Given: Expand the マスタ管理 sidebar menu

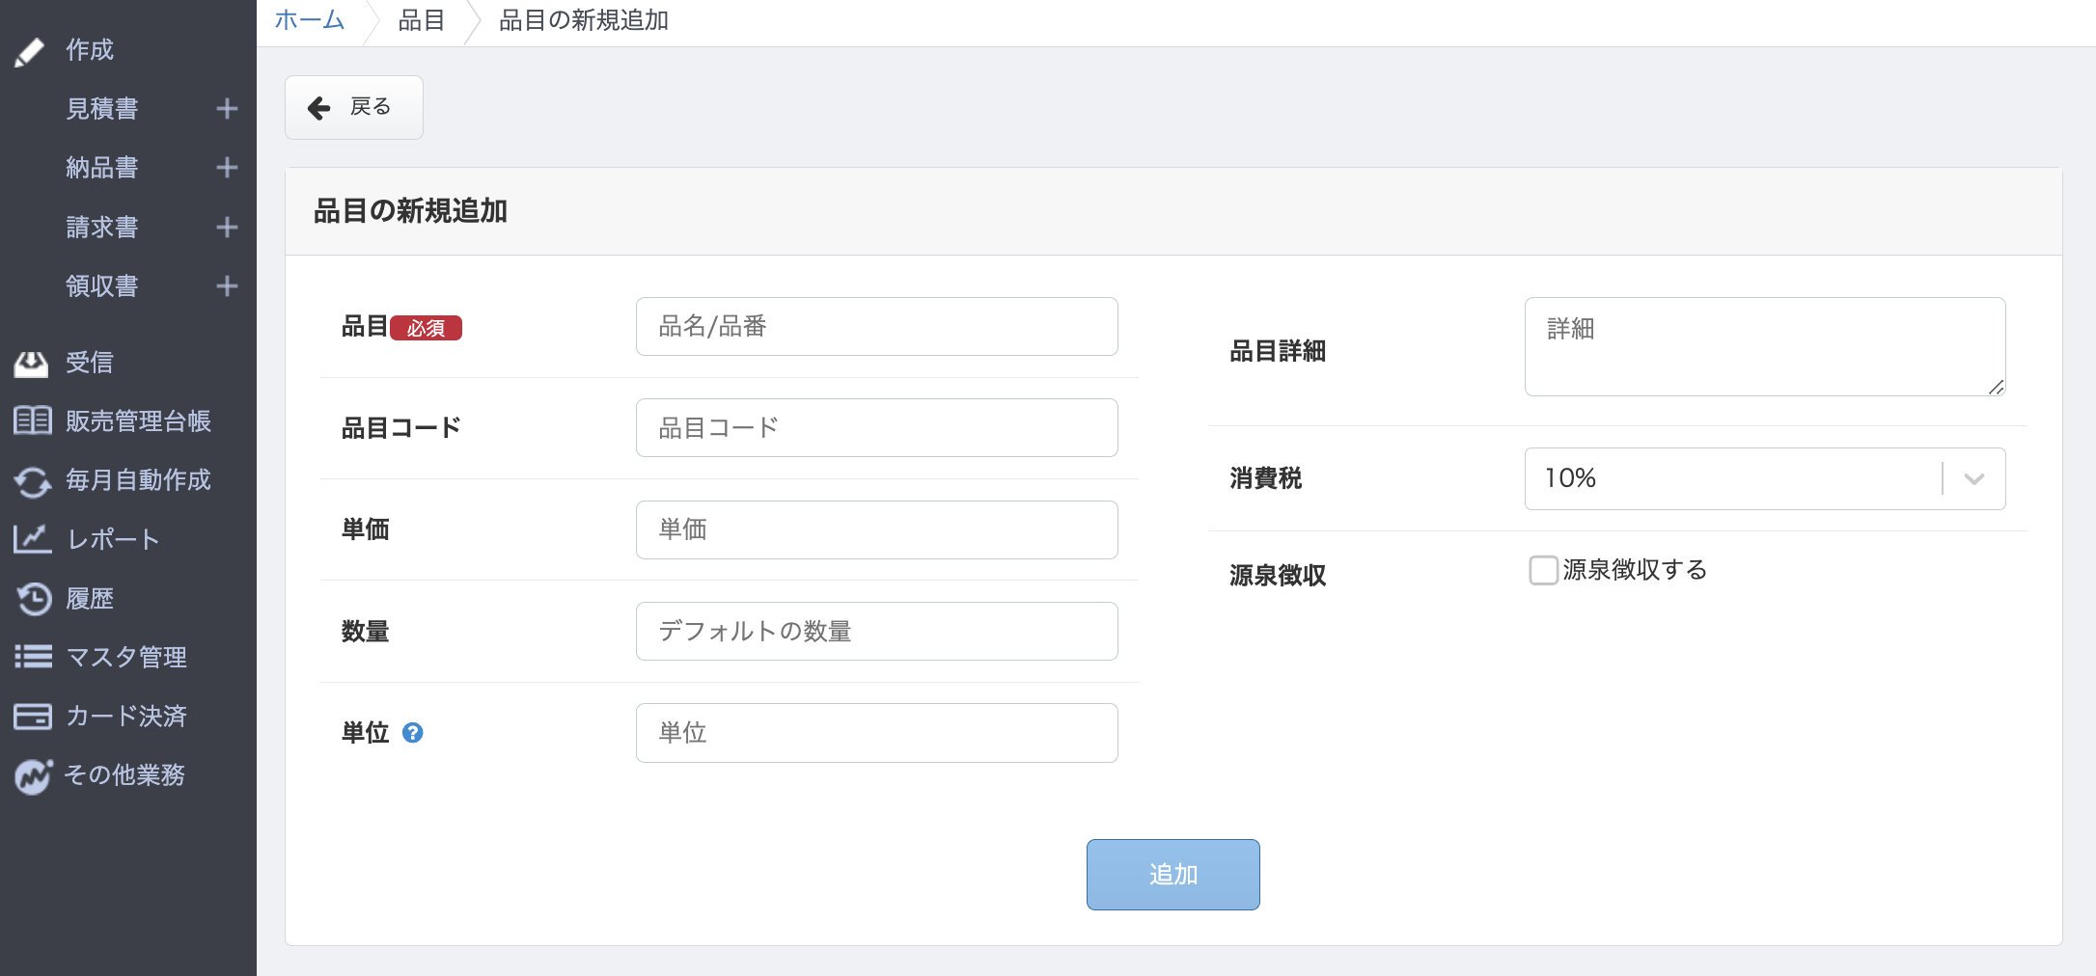Looking at the screenshot, I should click(x=125, y=658).
